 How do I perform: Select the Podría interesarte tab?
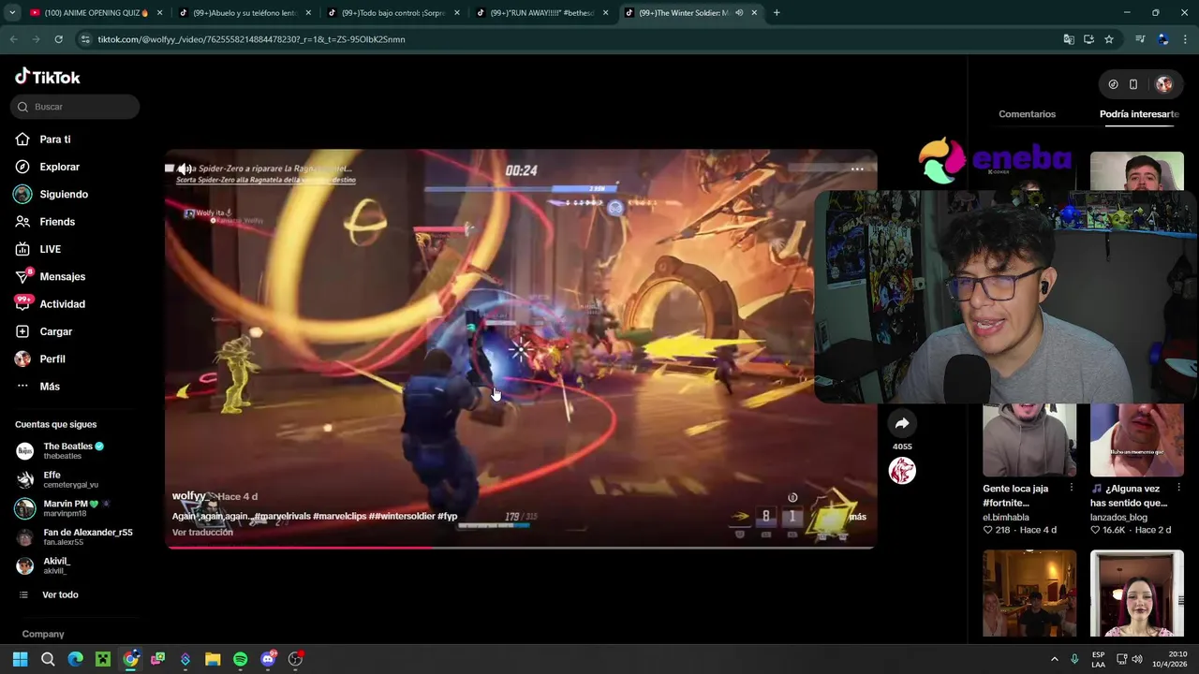(x=1139, y=114)
